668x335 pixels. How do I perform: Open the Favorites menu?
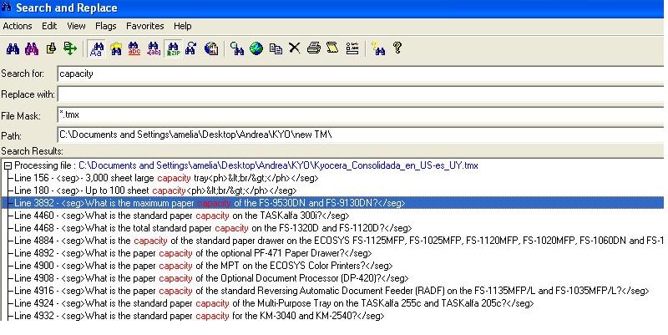[x=144, y=26]
